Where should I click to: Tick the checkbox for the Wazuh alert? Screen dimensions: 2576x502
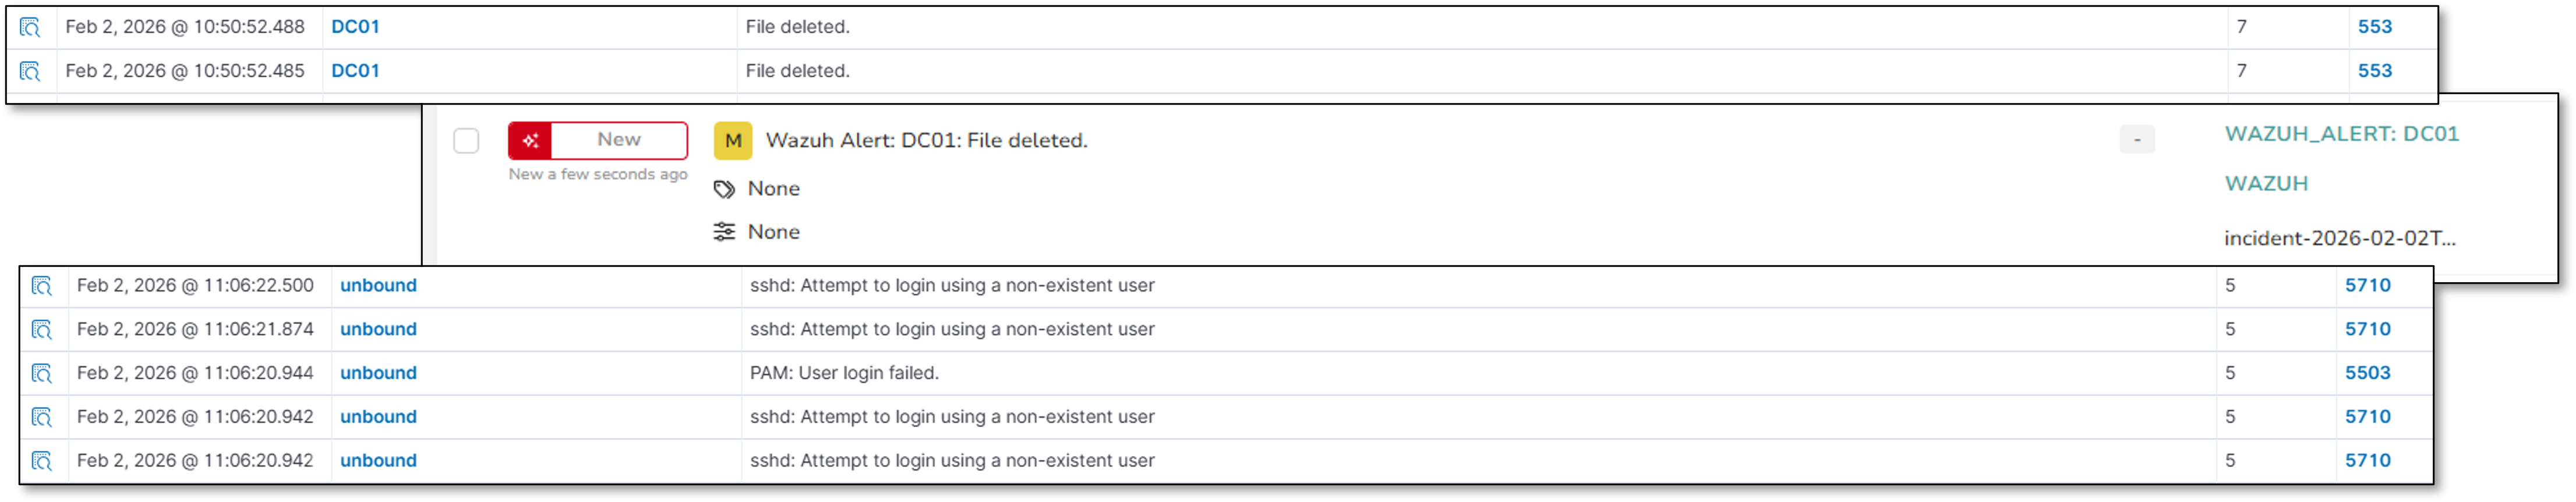(x=466, y=141)
